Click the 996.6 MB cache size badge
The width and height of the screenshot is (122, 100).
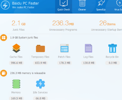17,63
